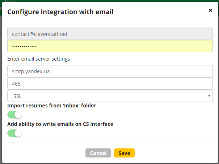Screen dimensions: 219x164
Task: Click the dimmed overlay left of the dialog
Action: 1,84
